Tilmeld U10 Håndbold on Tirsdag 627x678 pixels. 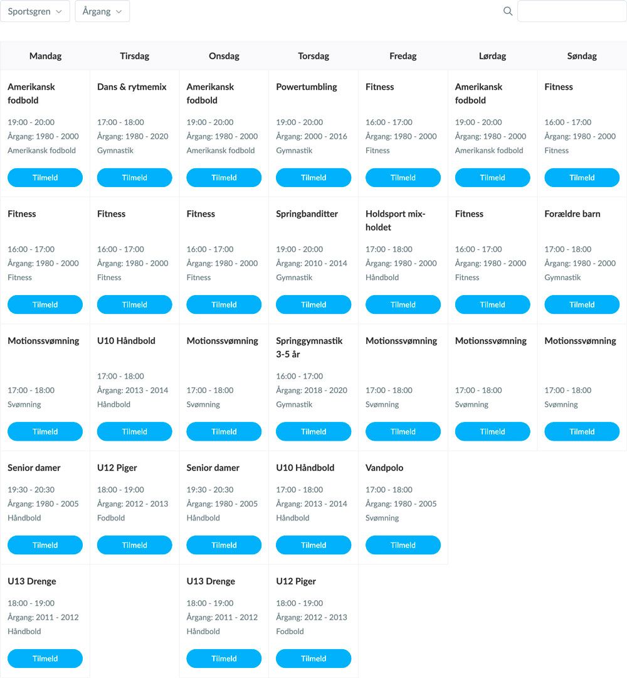pos(135,431)
